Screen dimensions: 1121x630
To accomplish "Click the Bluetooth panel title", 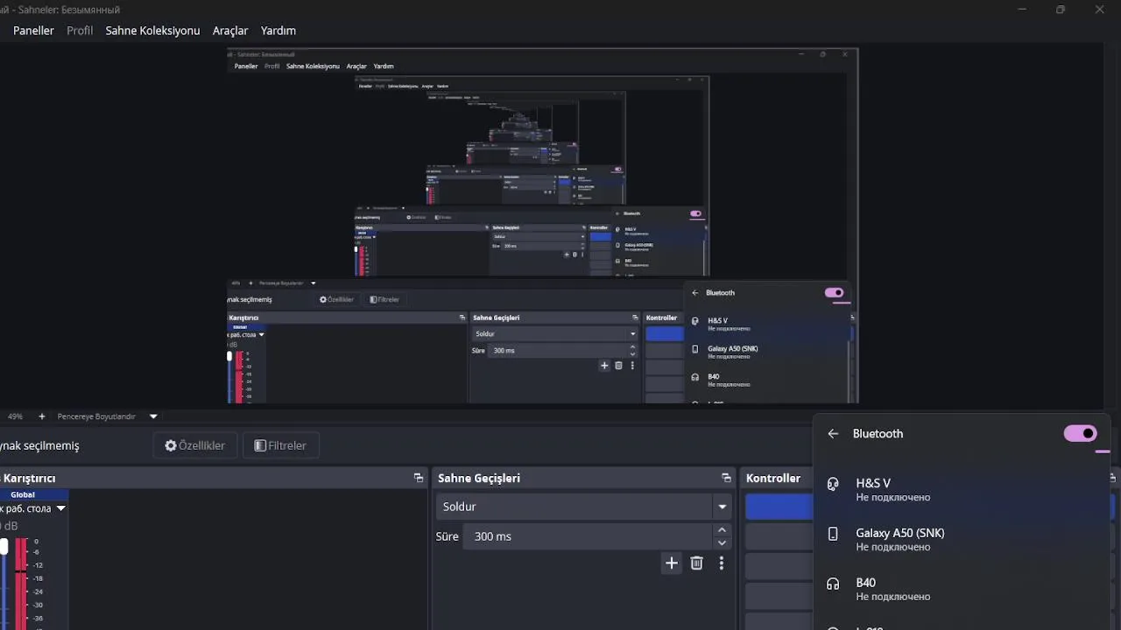I will click(878, 434).
